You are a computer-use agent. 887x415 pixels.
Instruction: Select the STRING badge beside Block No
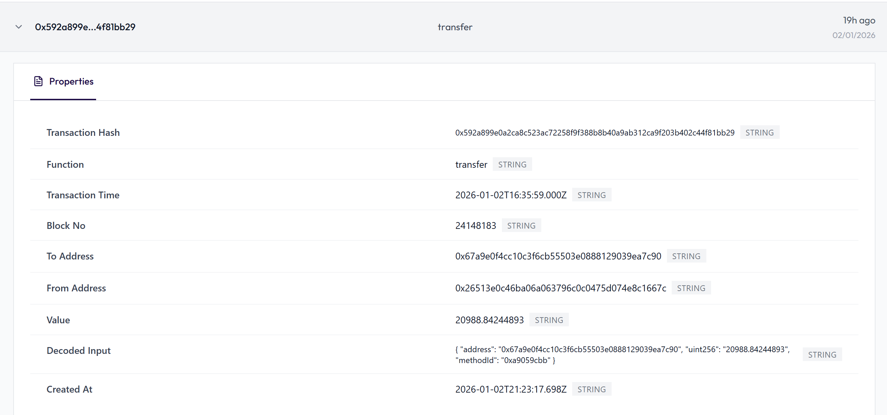(521, 225)
